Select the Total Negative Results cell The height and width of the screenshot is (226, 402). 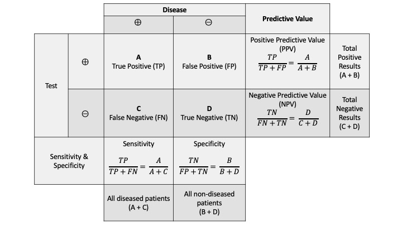coord(350,113)
